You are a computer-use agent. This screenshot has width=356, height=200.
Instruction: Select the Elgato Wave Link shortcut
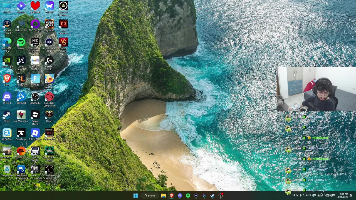[49, 45]
